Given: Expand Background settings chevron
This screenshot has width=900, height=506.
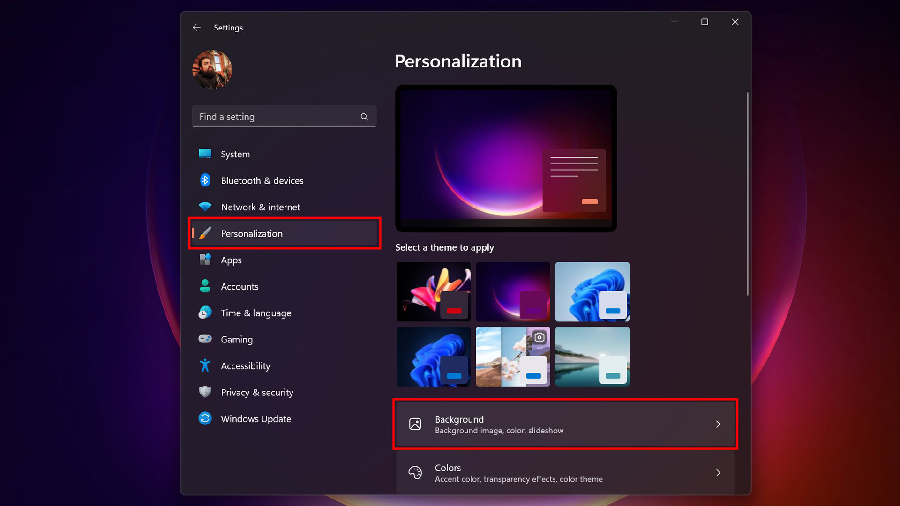Looking at the screenshot, I should (x=718, y=424).
